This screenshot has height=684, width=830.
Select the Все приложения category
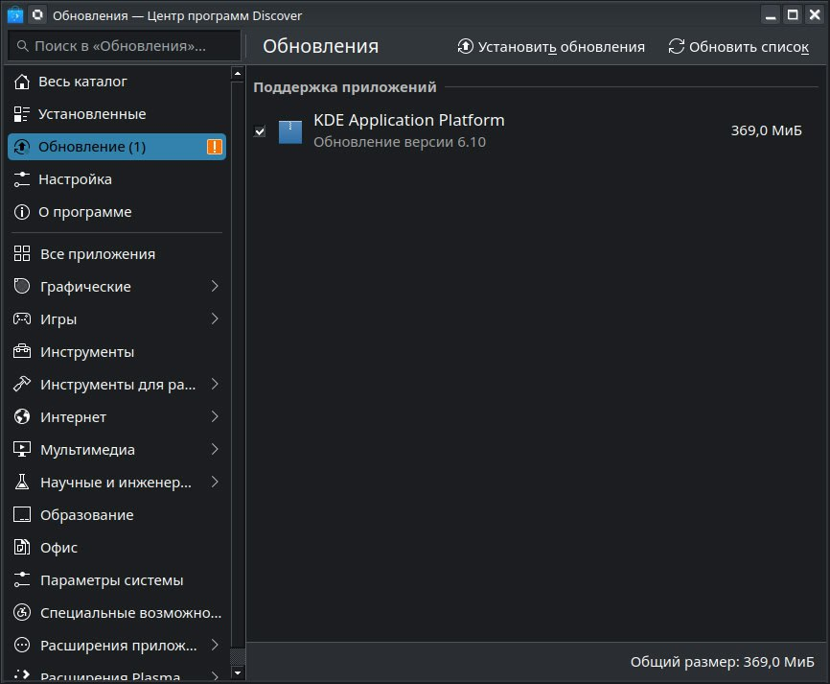pos(117,253)
